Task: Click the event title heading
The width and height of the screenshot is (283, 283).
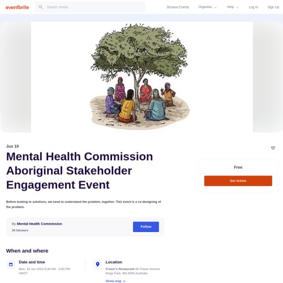Action: click(x=79, y=170)
